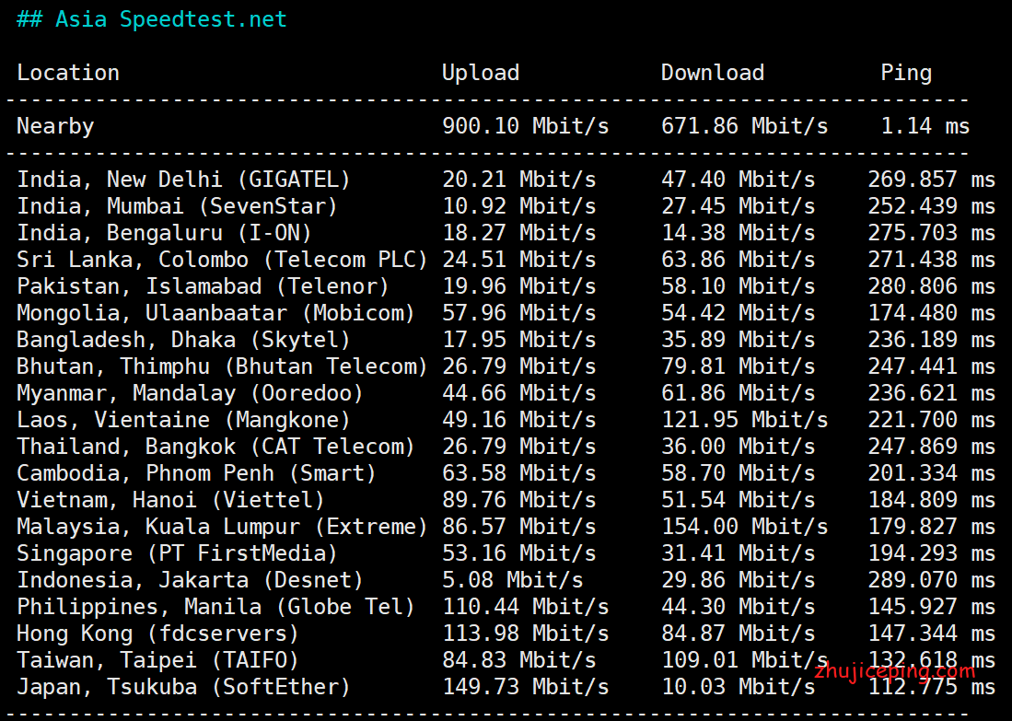Click the 145.927 ms ping value
This screenshot has width=1012, height=721.
pos(932,608)
